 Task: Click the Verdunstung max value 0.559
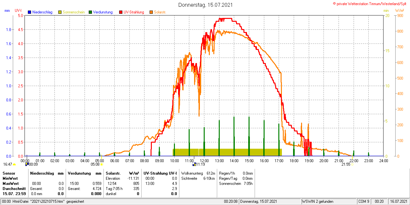(97, 184)
